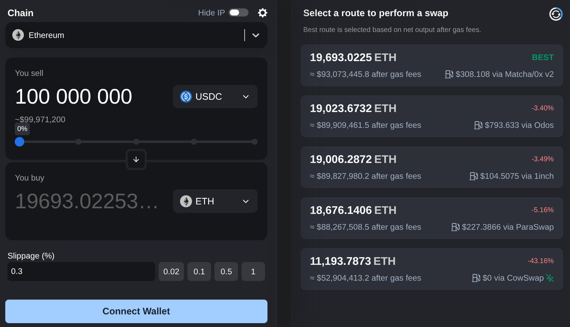This screenshot has width=570, height=327.
Task: Click the gas pump icon on Matcha route
Action: click(x=449, y=74)
